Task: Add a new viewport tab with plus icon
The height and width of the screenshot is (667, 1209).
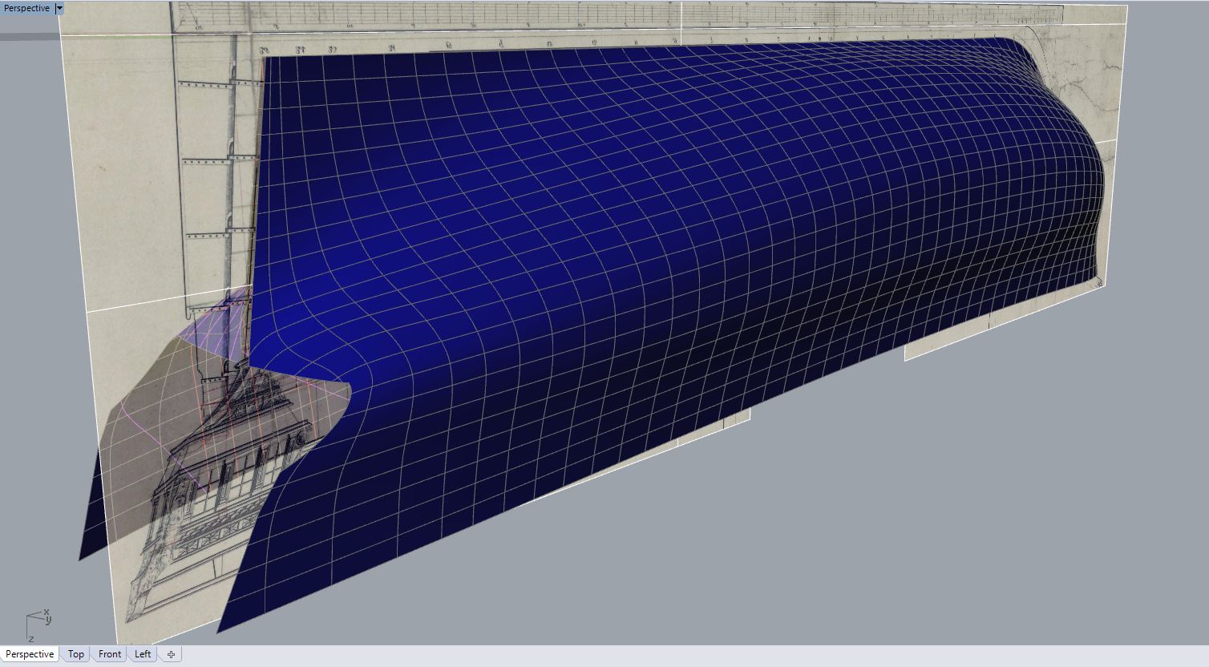Action: pyautogui.click(x=171, y=654)
